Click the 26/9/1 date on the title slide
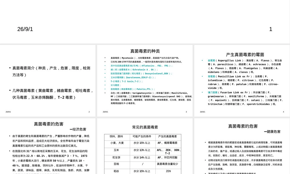290x174 pixels. pos(25,29)
